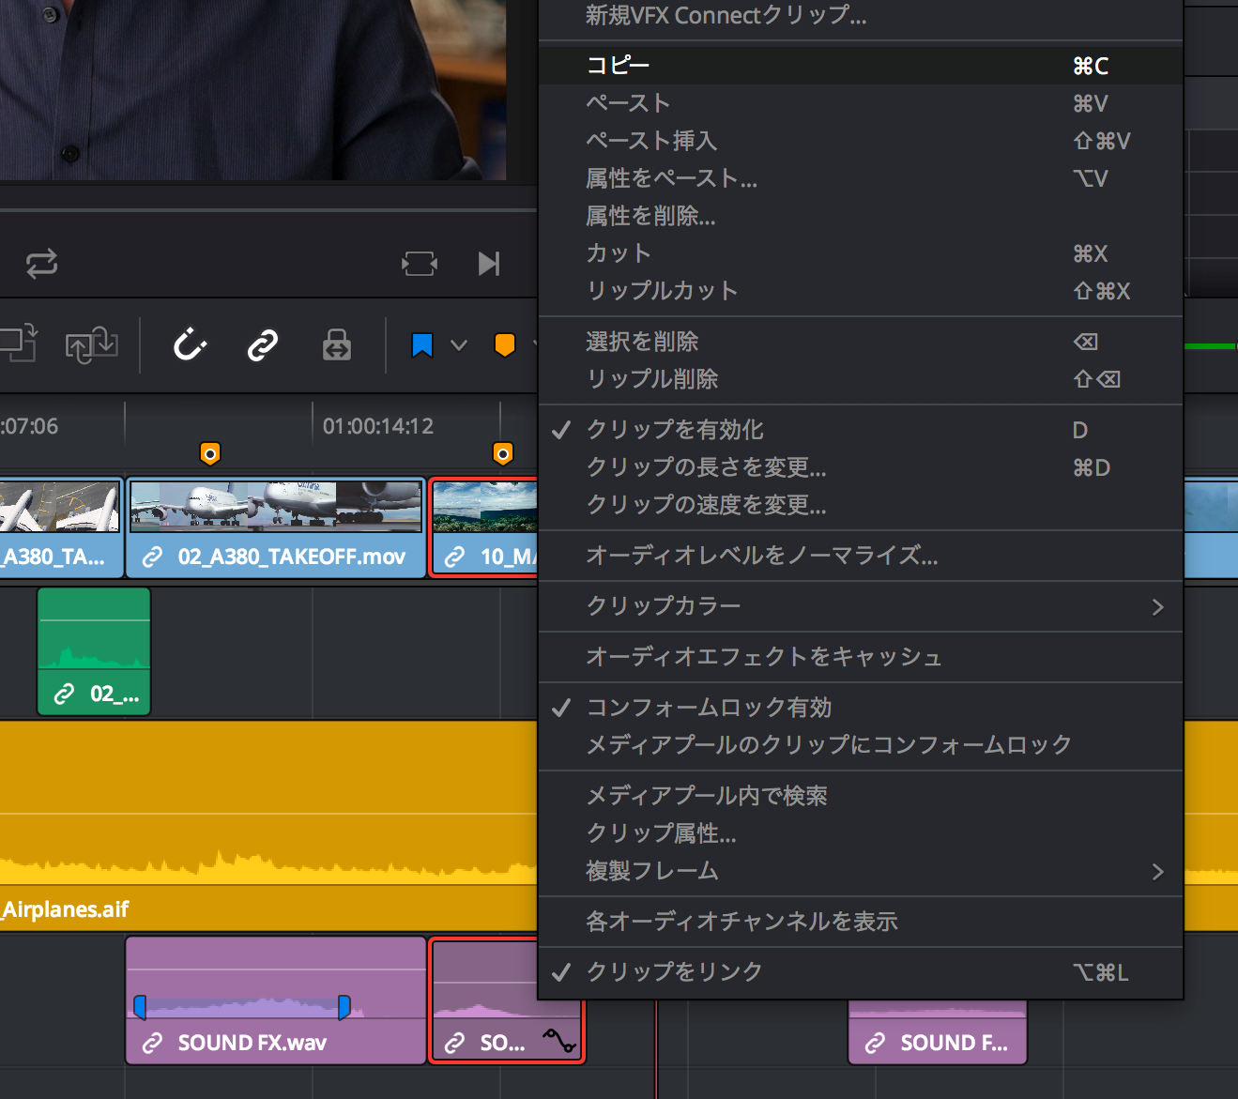Toggle クリップを有効化 checkmark item
1238x1099 pixels.
674,430
